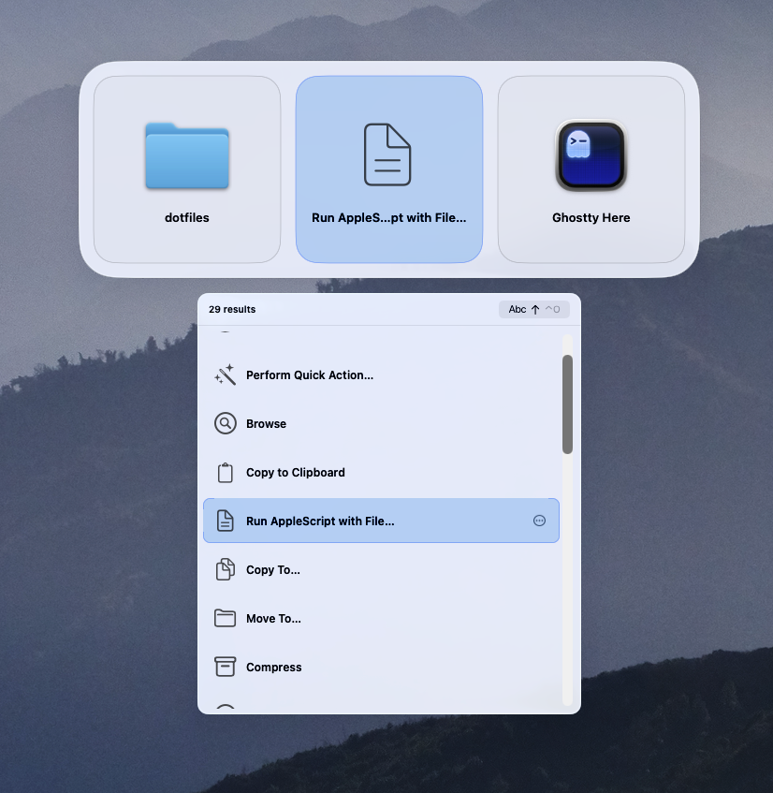Choose Move To… action
Screen dimensions: 773x793
click(381, 618)
